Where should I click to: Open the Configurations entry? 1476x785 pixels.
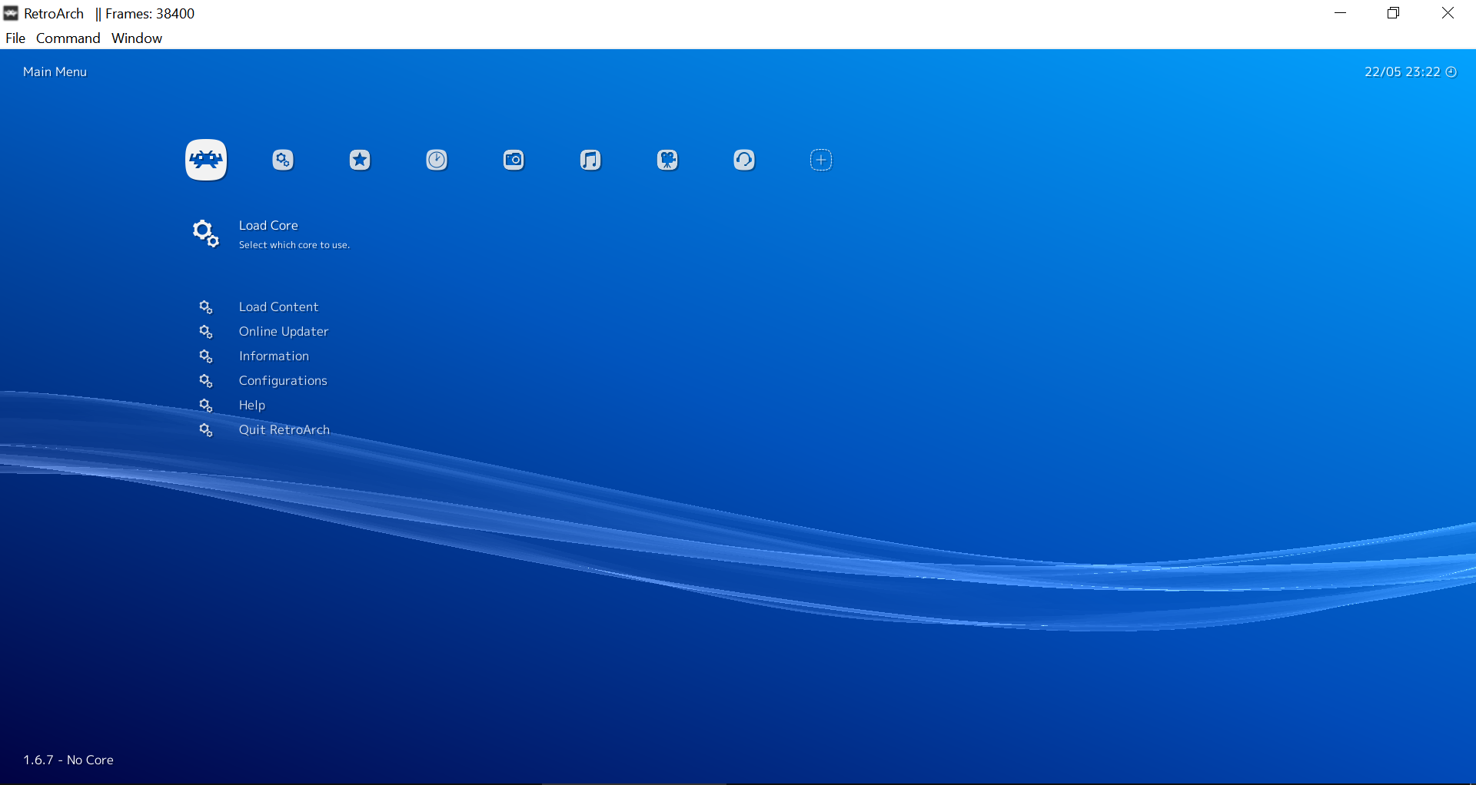283,381
